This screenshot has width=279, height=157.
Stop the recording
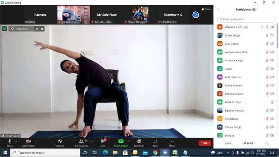point(42,29)
